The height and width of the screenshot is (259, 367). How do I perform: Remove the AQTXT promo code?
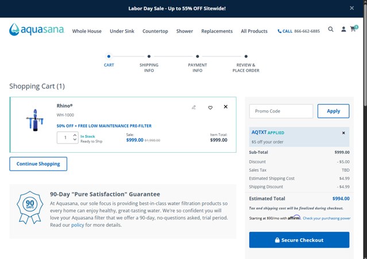[343, 133]
